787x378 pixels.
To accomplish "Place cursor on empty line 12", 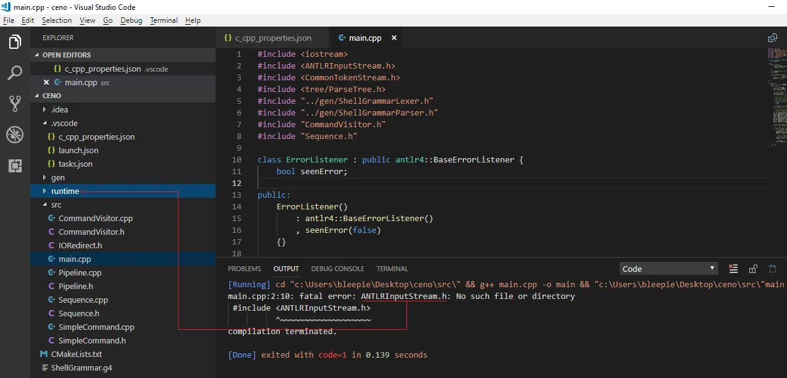I will pos(513,183).
